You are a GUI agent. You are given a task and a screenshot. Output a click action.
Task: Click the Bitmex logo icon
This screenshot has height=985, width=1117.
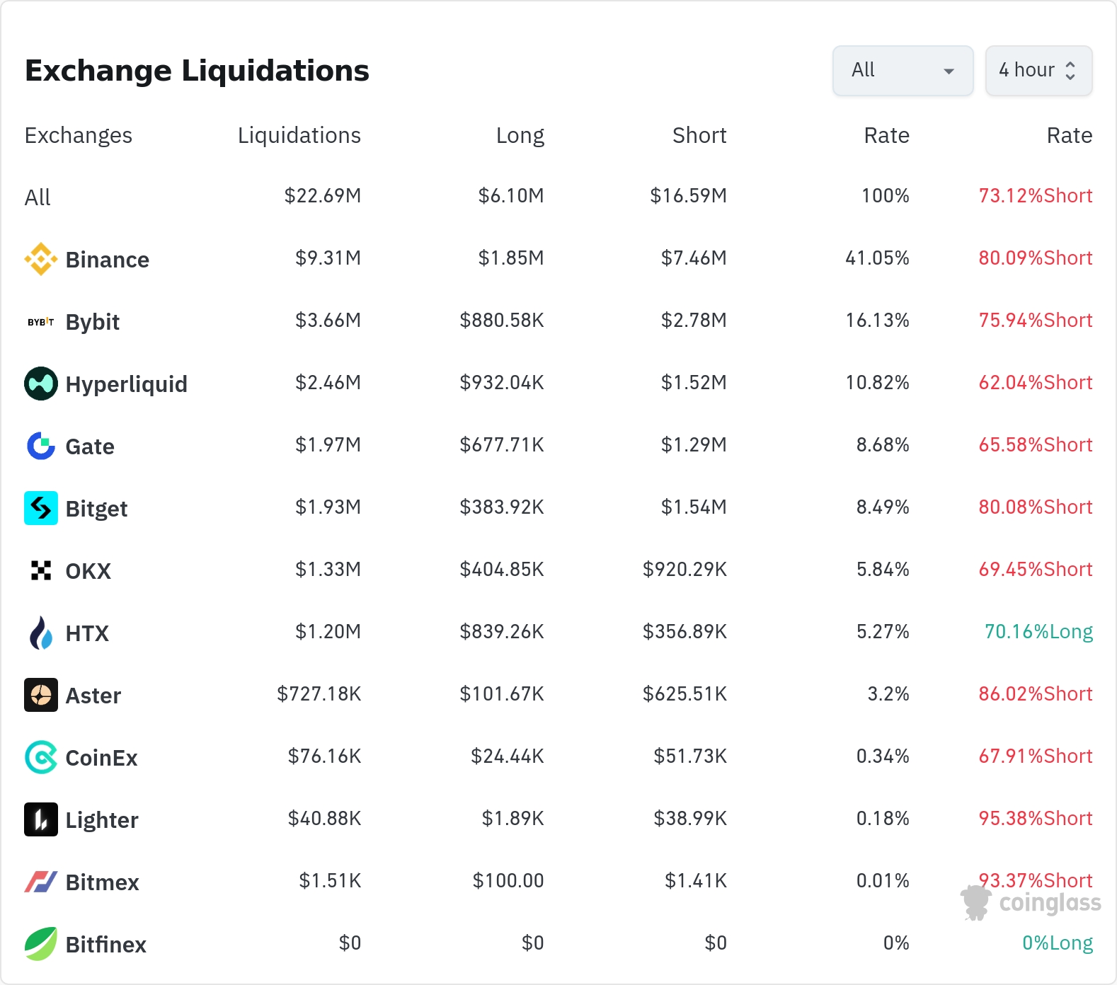coord(41,882)
